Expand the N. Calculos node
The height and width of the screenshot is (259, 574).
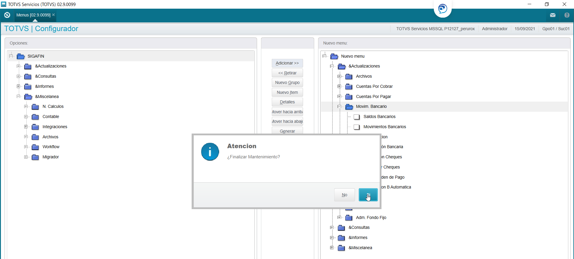pyautogui.click(x=26, y=106)
